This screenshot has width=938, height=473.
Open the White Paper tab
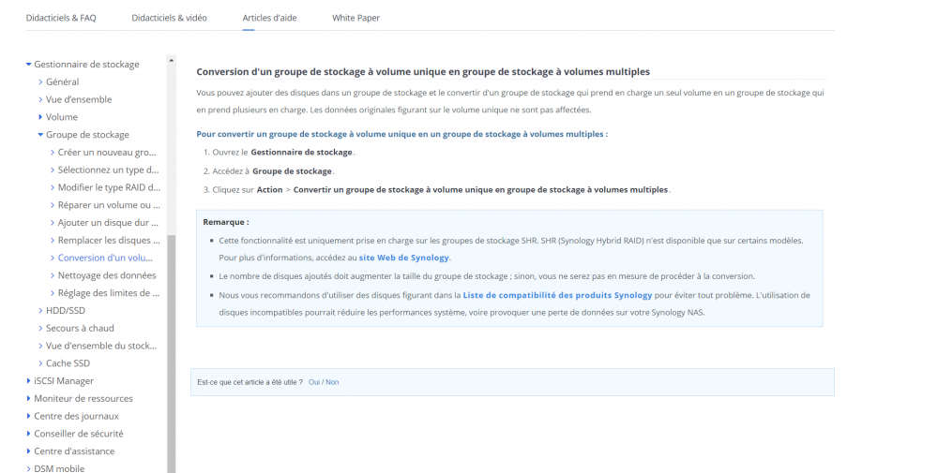click(x=356, y=18)
